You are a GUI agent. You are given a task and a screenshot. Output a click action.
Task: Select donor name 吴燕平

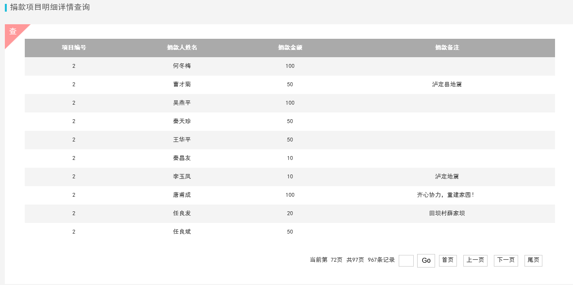click(182, 103)
